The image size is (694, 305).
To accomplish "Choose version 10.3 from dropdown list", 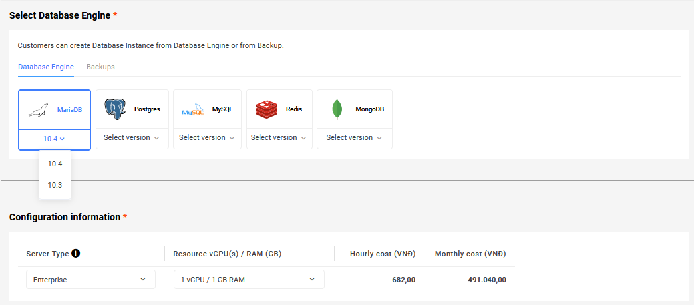I will (55, 185).
